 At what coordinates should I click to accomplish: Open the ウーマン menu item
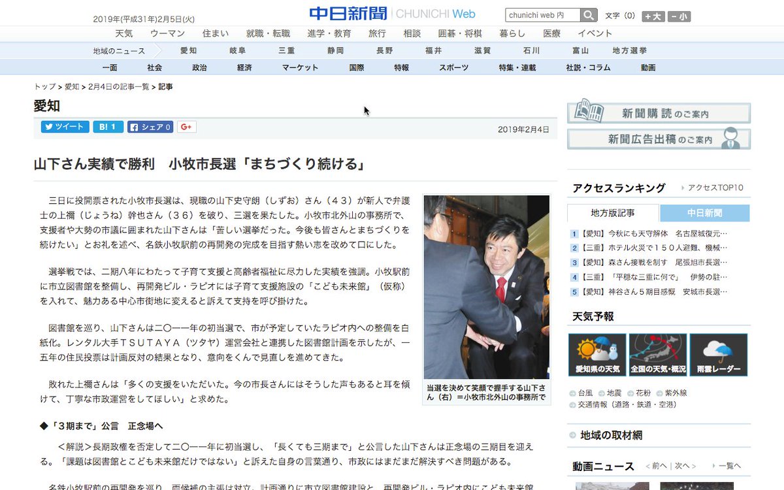[167, 33]
